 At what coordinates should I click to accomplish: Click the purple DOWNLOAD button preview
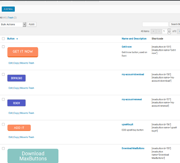click(x=17, y=78)
